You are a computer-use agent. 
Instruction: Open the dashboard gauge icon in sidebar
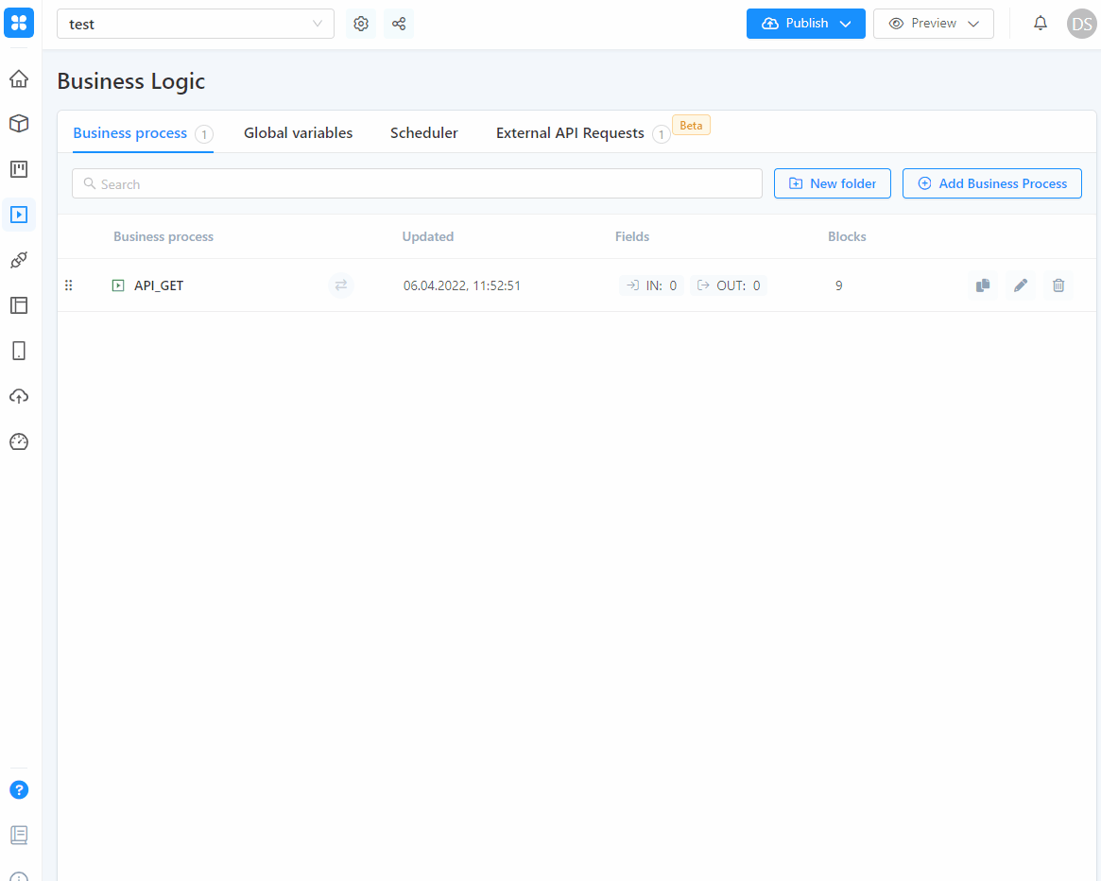(x=19, y=441)
